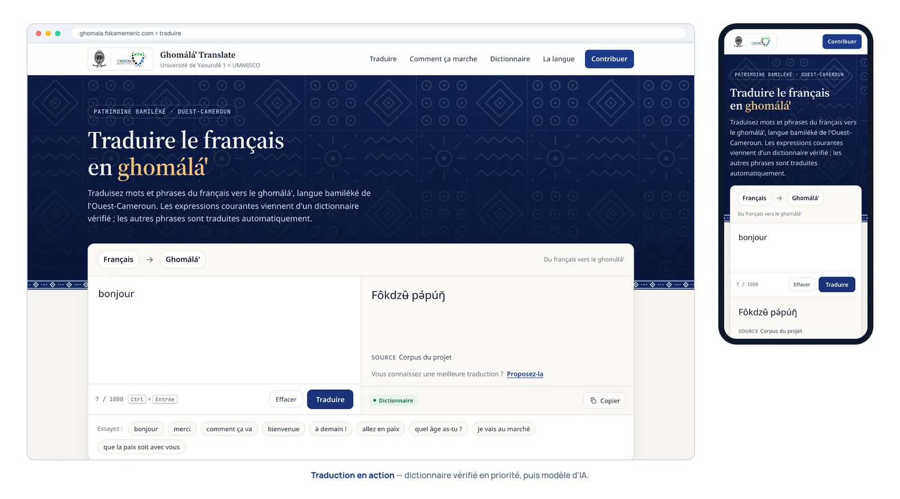Click the desktop Contribuer button
The width and height of the screenshot is (900, 499).
coord(609,59)
